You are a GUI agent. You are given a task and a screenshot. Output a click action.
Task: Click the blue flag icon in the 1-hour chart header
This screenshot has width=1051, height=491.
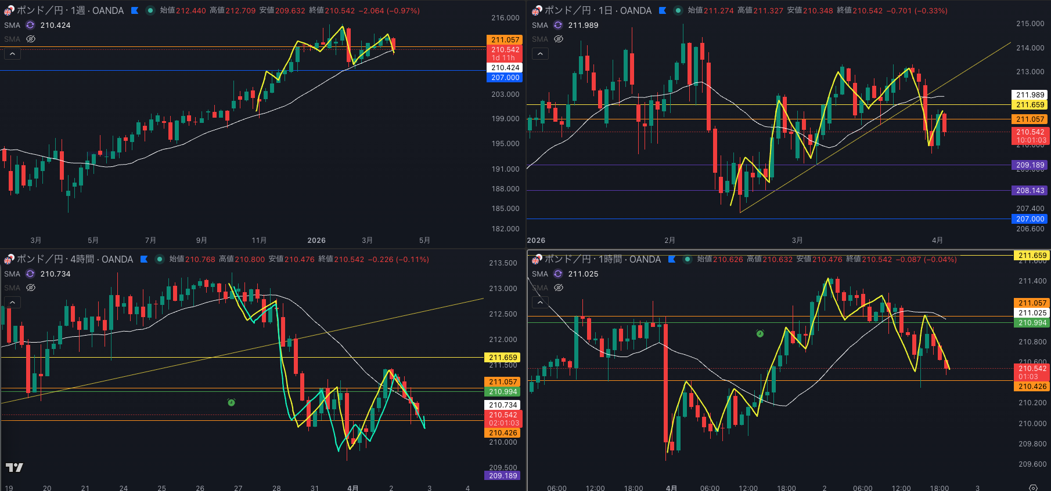coord(672,259)
